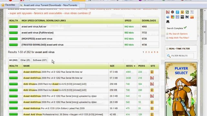Click the magnifier icon in the Filter Results box
The width and height of the screenshot is (207, 116).
point(169,56)
